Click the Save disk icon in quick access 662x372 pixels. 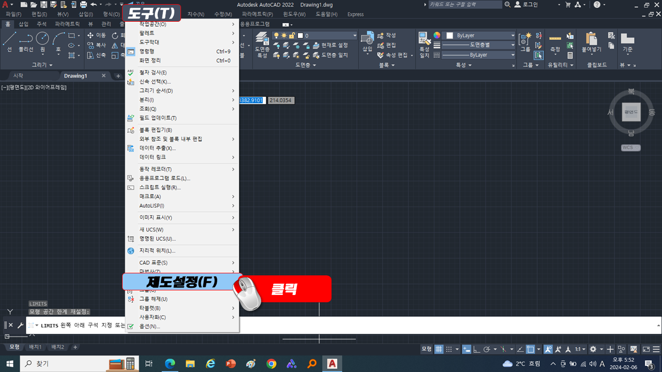43,5
